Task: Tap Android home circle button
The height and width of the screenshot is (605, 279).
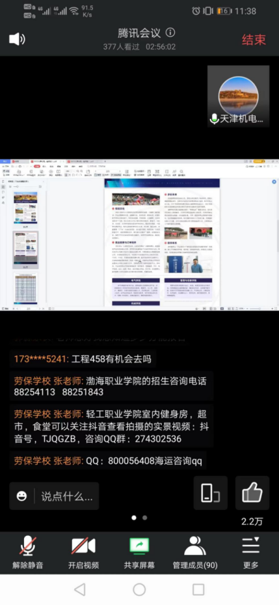Action: [139, 589]
